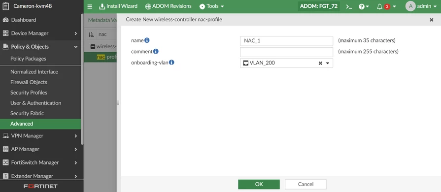This screenshot has width=441, height=192.
Task: Click the Dashboard gauge icon
Action: pos(5,20)
